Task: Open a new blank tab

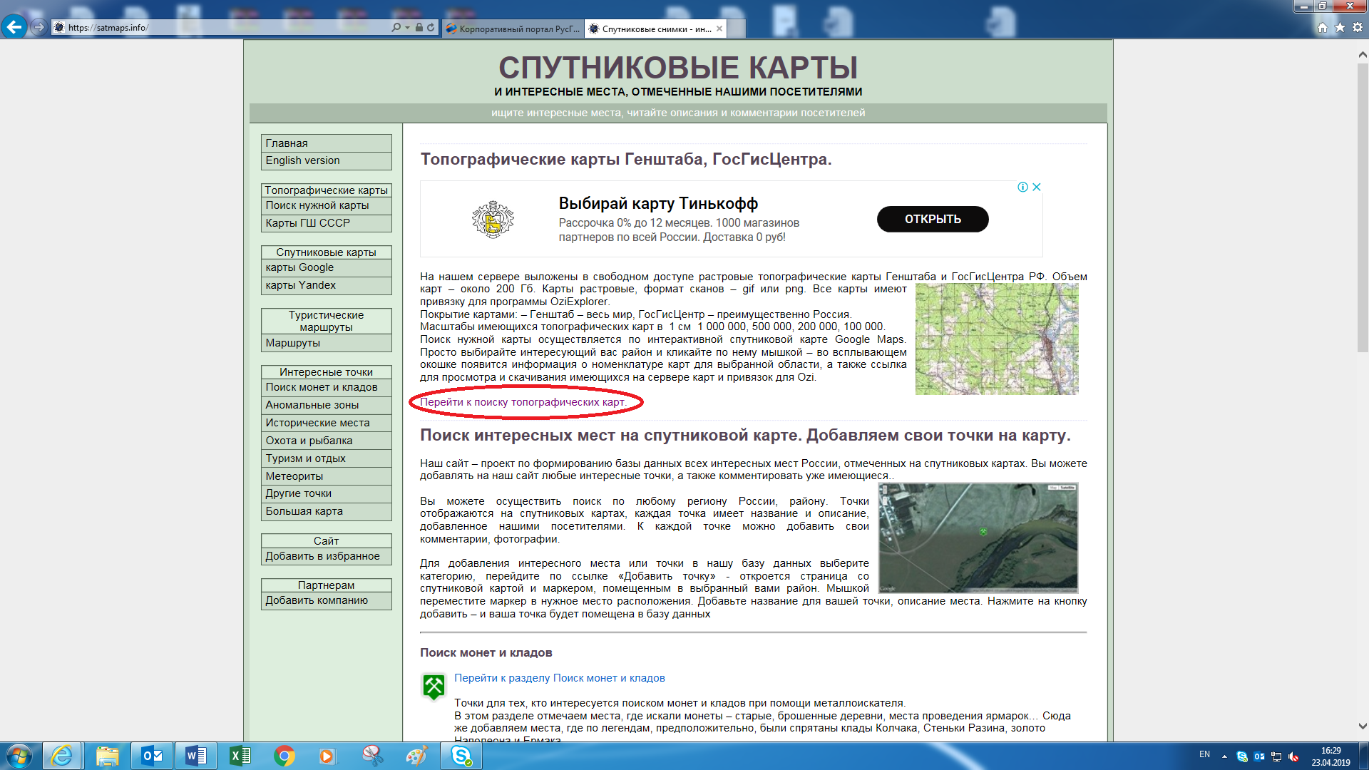Action: coord(737,29)
